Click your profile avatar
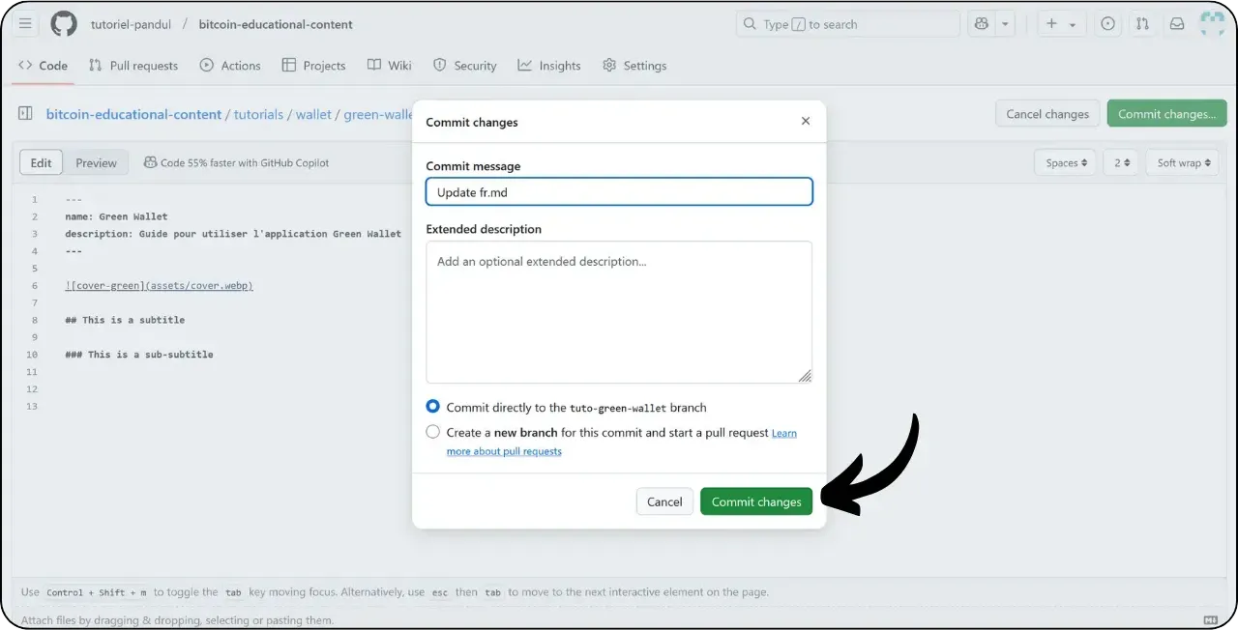Screen dimensions: 1238x630 1212,24
